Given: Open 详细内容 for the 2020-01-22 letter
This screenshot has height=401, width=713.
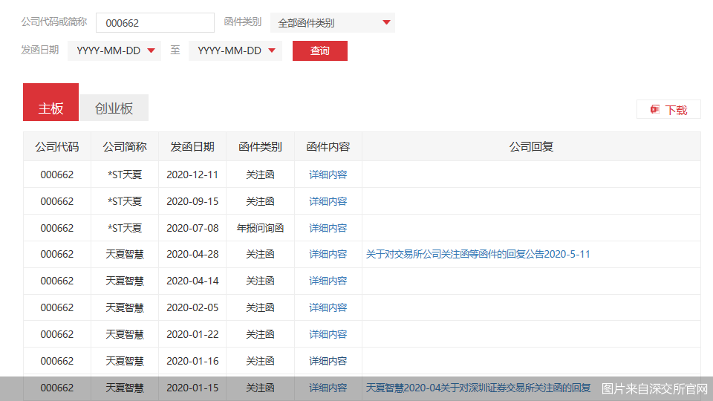Looking at the screenshot, I should pos(328,334).
